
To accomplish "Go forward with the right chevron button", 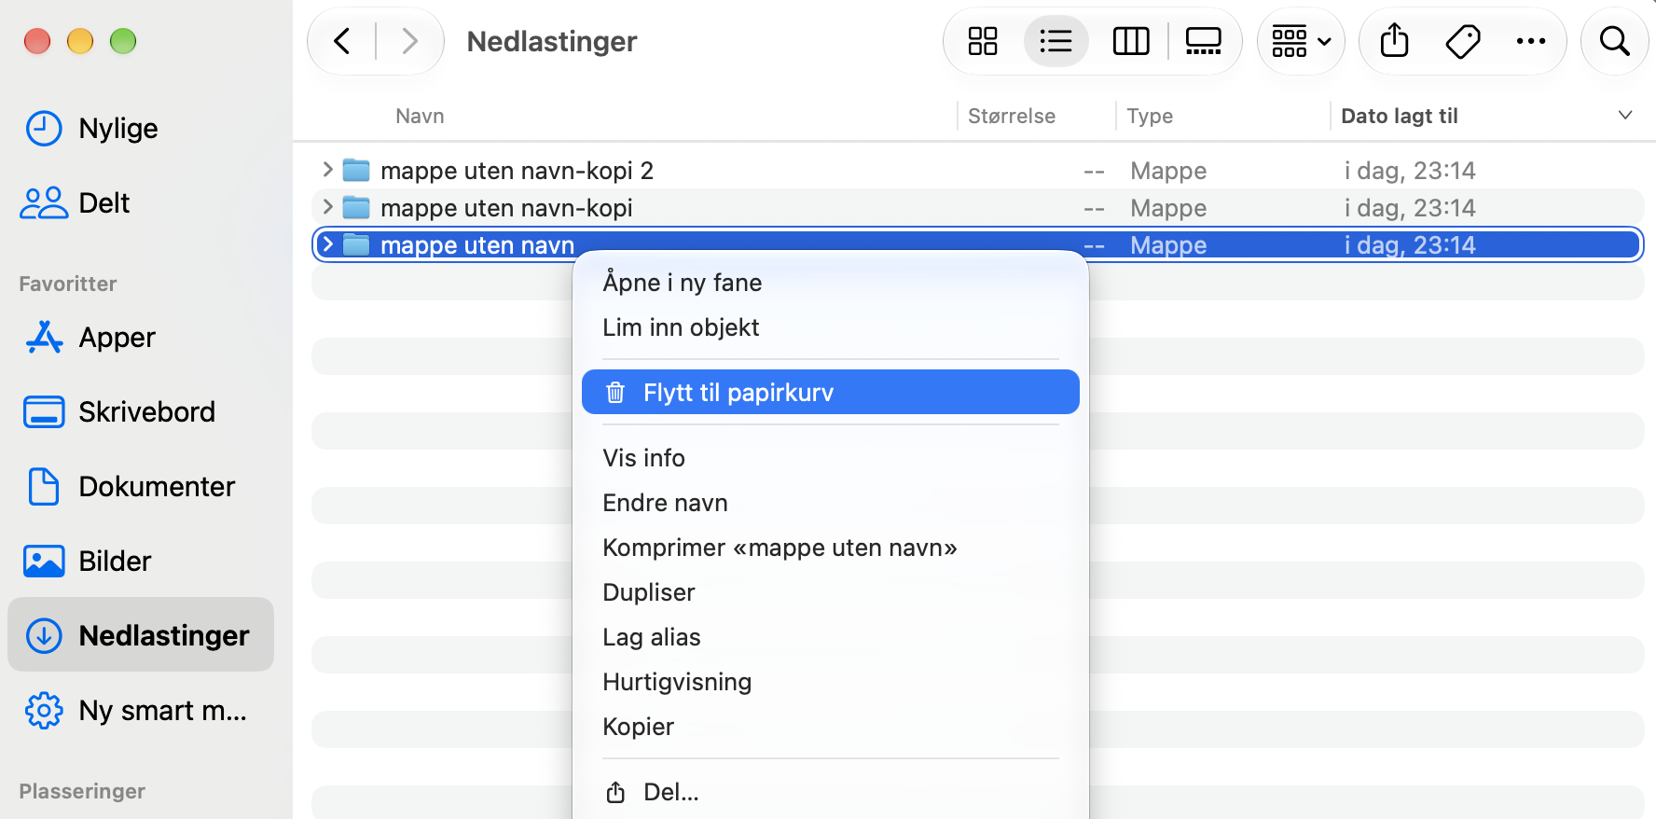I will [408, 41].
